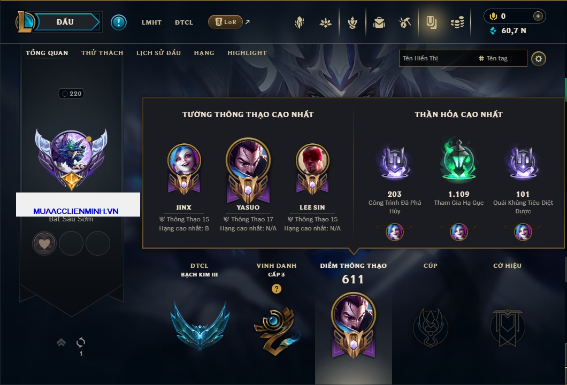Open the loot chest icon
This screenshot has height=385, width=567.
(x=379, y=23)
